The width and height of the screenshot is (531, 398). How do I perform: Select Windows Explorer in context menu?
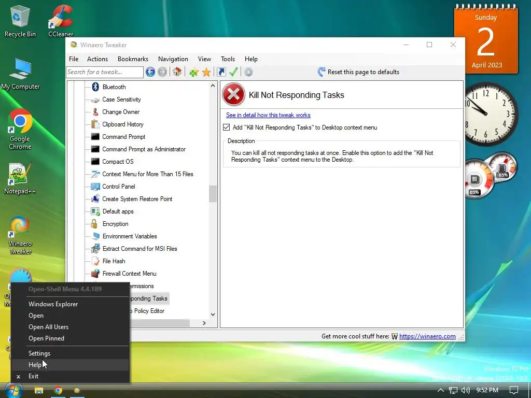(x=70, y=304)
